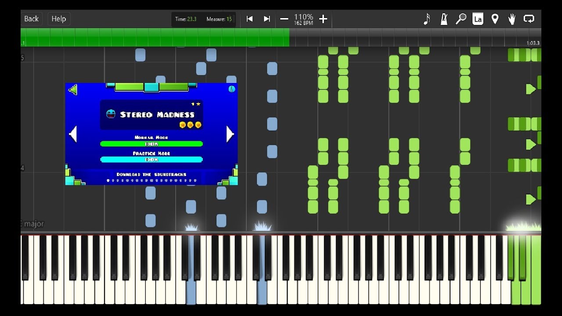
Task: Open the Help menu
Action: (59, 19)
